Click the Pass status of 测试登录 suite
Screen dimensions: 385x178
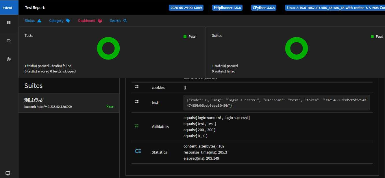(x=110, y=106)
